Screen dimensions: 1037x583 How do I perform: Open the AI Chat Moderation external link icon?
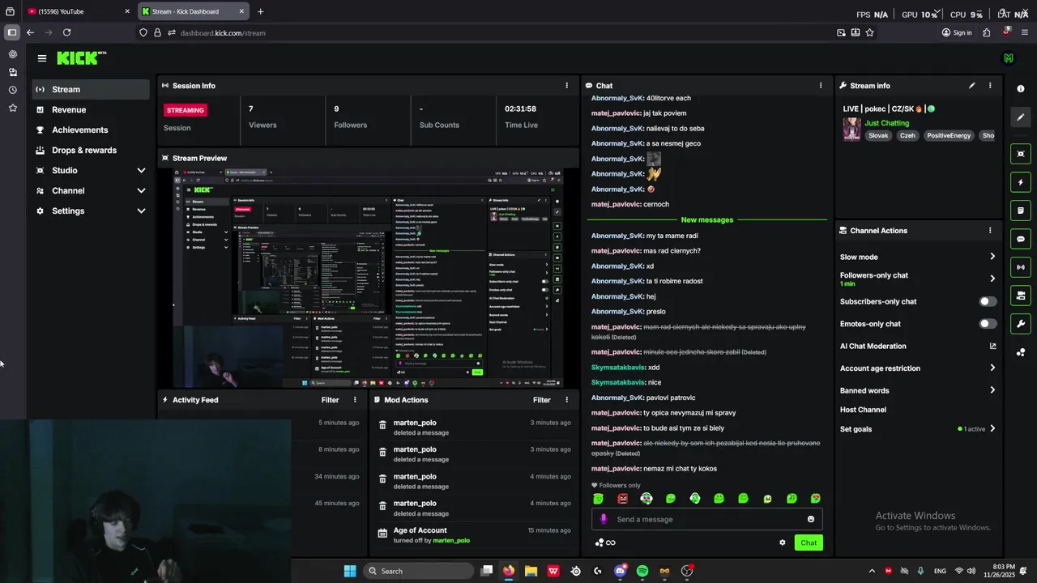tap(992, 346)
